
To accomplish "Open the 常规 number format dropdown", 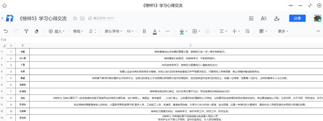I will coord(78,31).
